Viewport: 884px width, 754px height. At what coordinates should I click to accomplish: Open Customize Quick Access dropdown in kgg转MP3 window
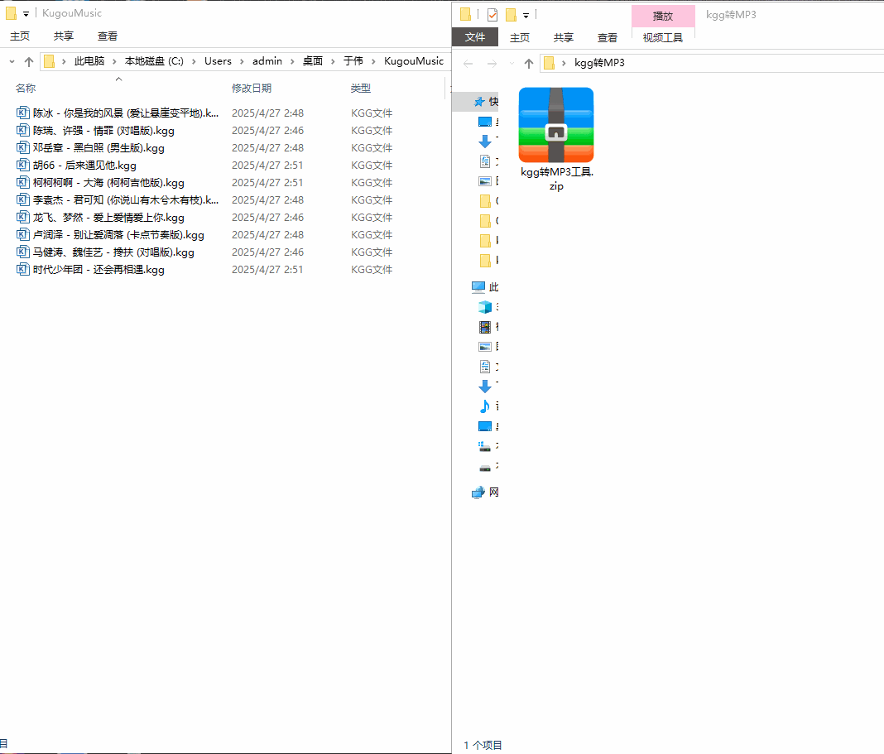coord(526,15)
